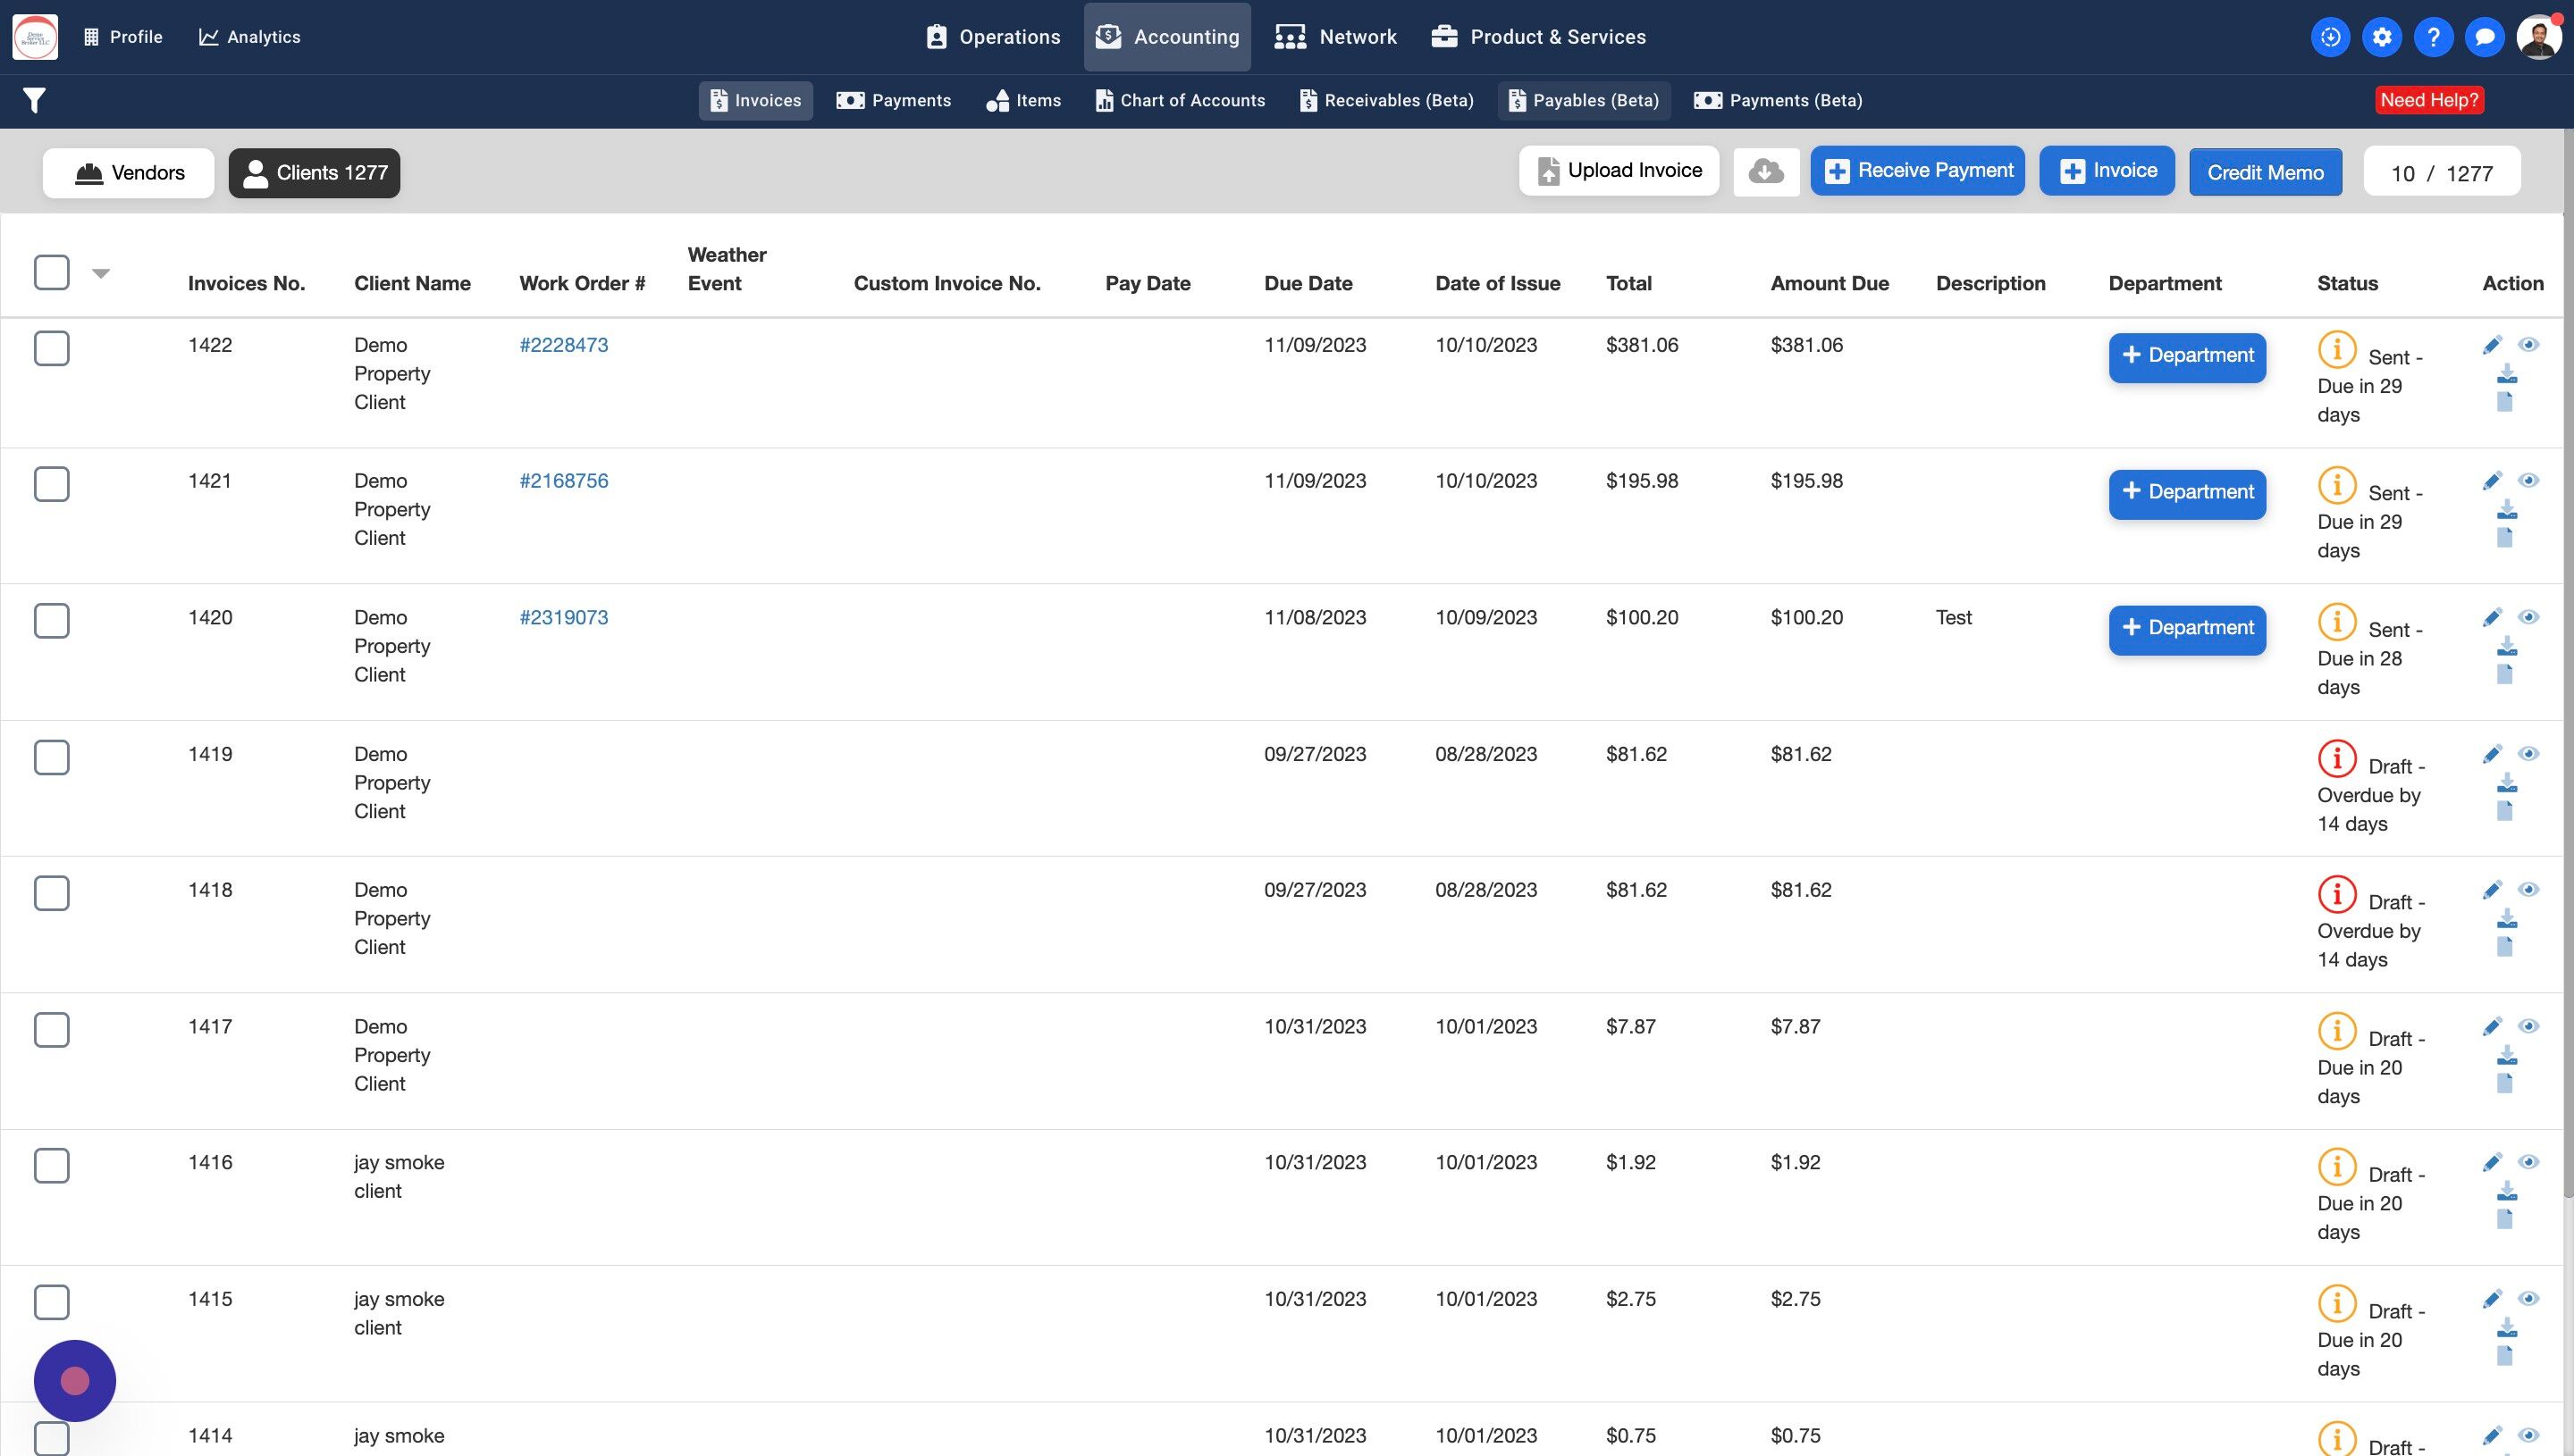Switch to Chart of Accounts tab
This screenshot has width=2574, height=1456.
1181,100
